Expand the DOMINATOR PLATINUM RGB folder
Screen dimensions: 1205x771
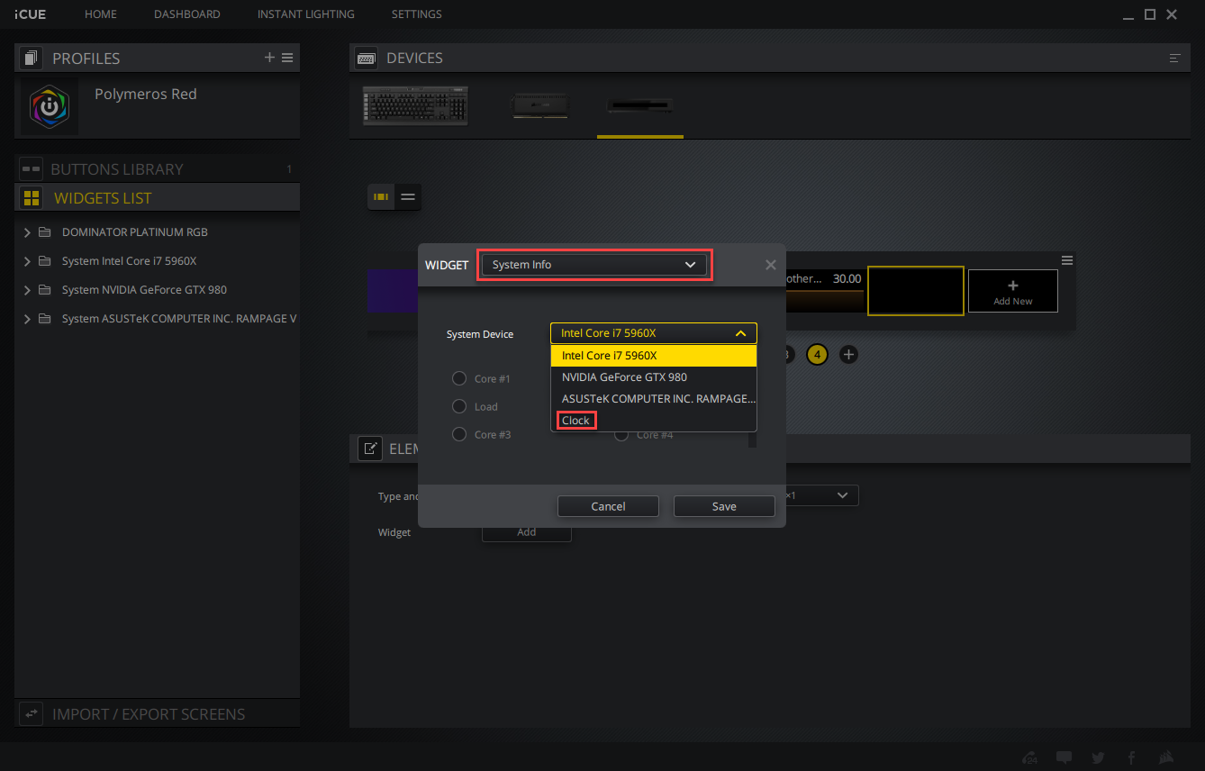click(x=27, y=232)
